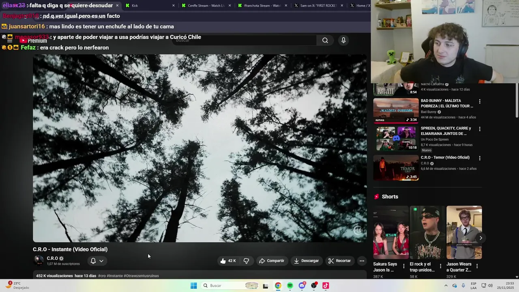Click channel watermark logo on video
The image size is (519, 292).
358,230
